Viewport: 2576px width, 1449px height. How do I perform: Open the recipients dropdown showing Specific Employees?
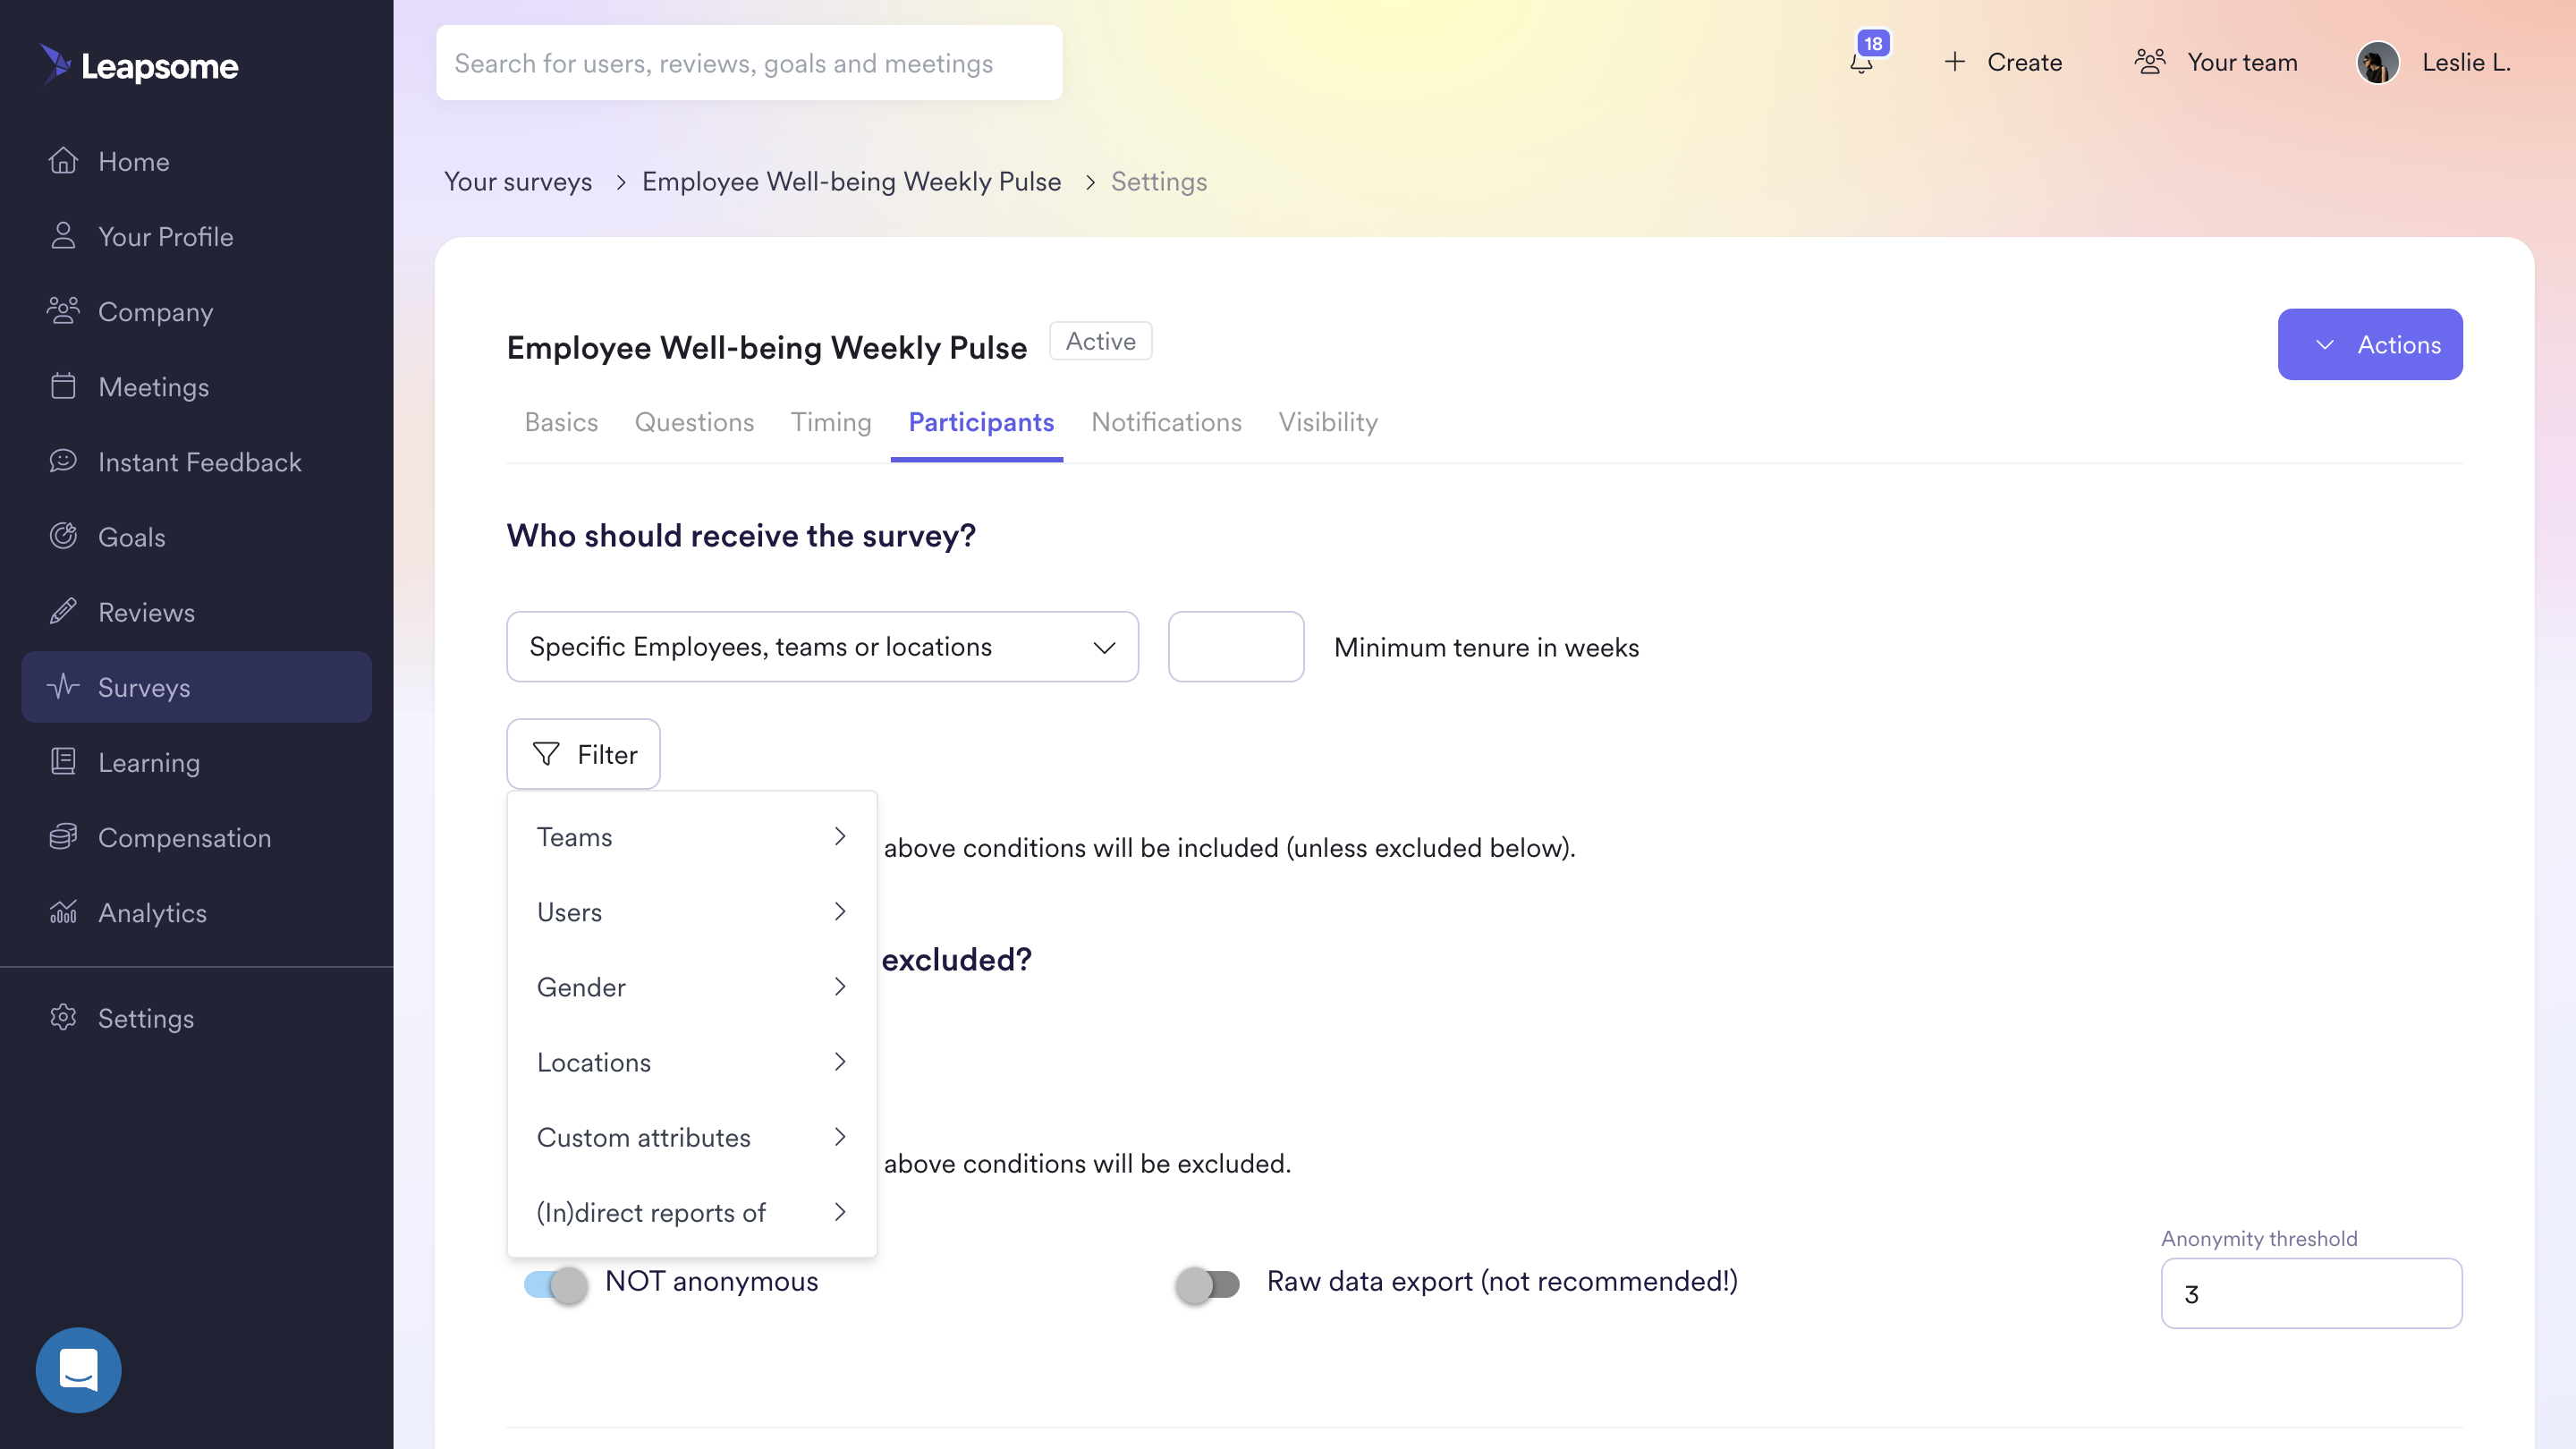(822, 647)
